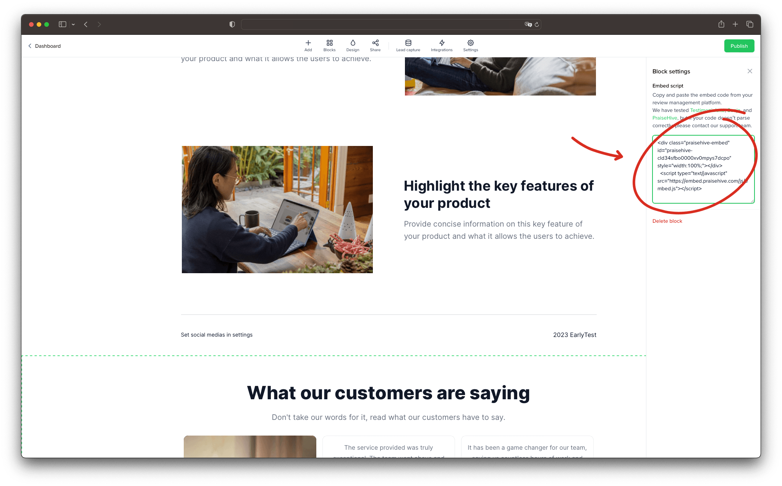The width and height of the screenshot is (782, 486).
Task: Click the 'Highlight the key features' heading
Action: tap(499, 194)
